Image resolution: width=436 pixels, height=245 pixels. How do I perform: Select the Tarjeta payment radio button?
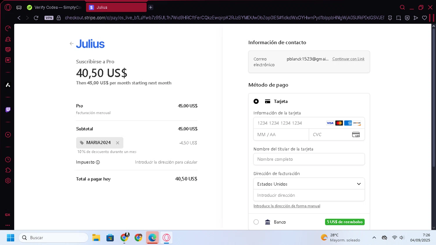point(256,101)
